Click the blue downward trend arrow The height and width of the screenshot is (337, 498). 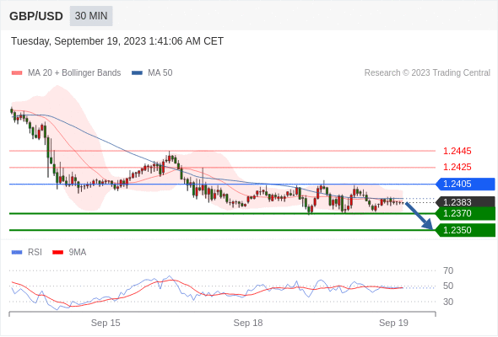(x=420, y=216)
